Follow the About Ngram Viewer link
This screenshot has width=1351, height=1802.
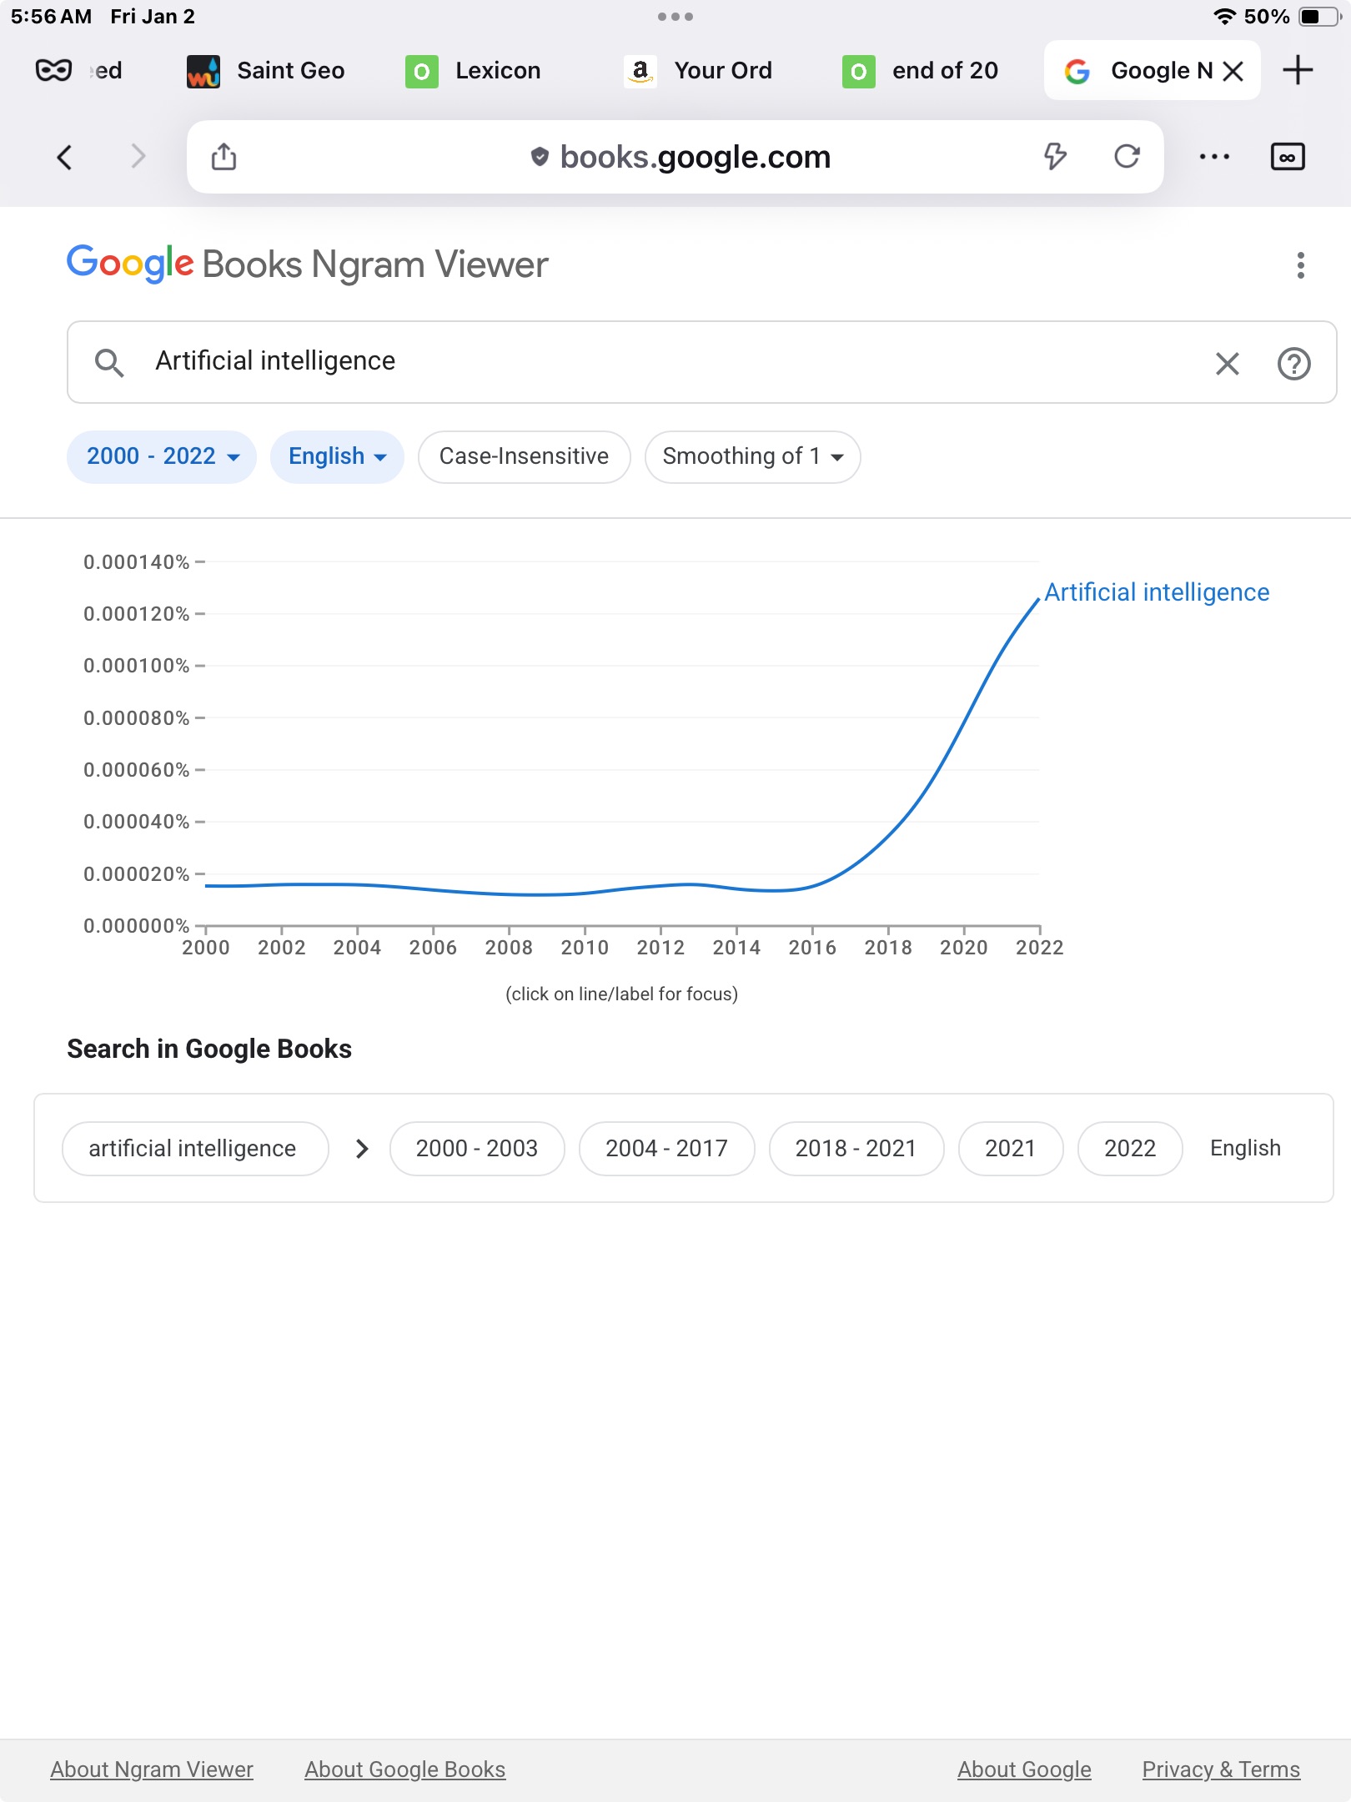coord(152,1769)
